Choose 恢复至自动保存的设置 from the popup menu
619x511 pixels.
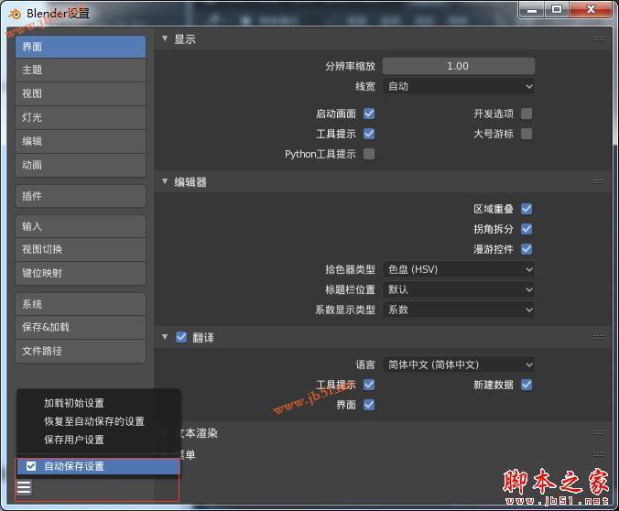point(98,421)
